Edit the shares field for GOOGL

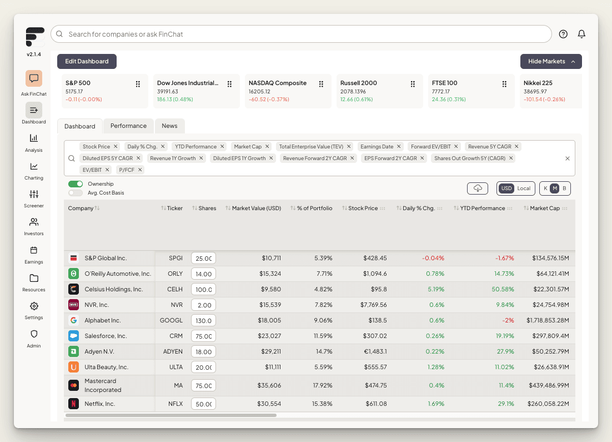click(203, 320)
